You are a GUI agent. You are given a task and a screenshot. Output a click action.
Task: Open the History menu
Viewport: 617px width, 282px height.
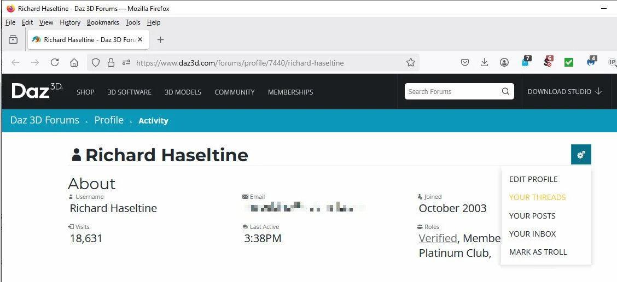pos(70,22)
